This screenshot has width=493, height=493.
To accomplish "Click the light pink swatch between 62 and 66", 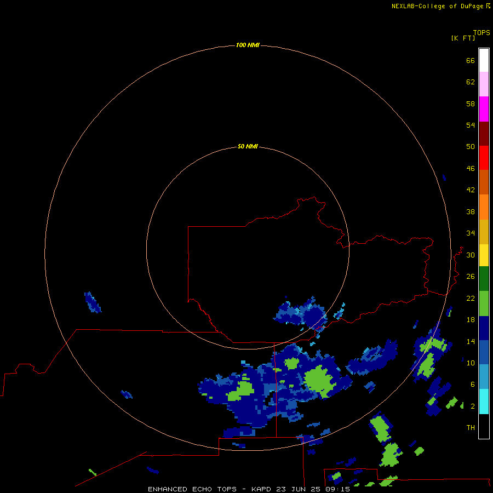I will (484, 84).
